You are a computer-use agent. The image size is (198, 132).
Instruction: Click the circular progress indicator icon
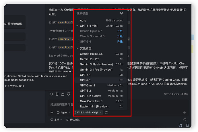tap(185, 120)
